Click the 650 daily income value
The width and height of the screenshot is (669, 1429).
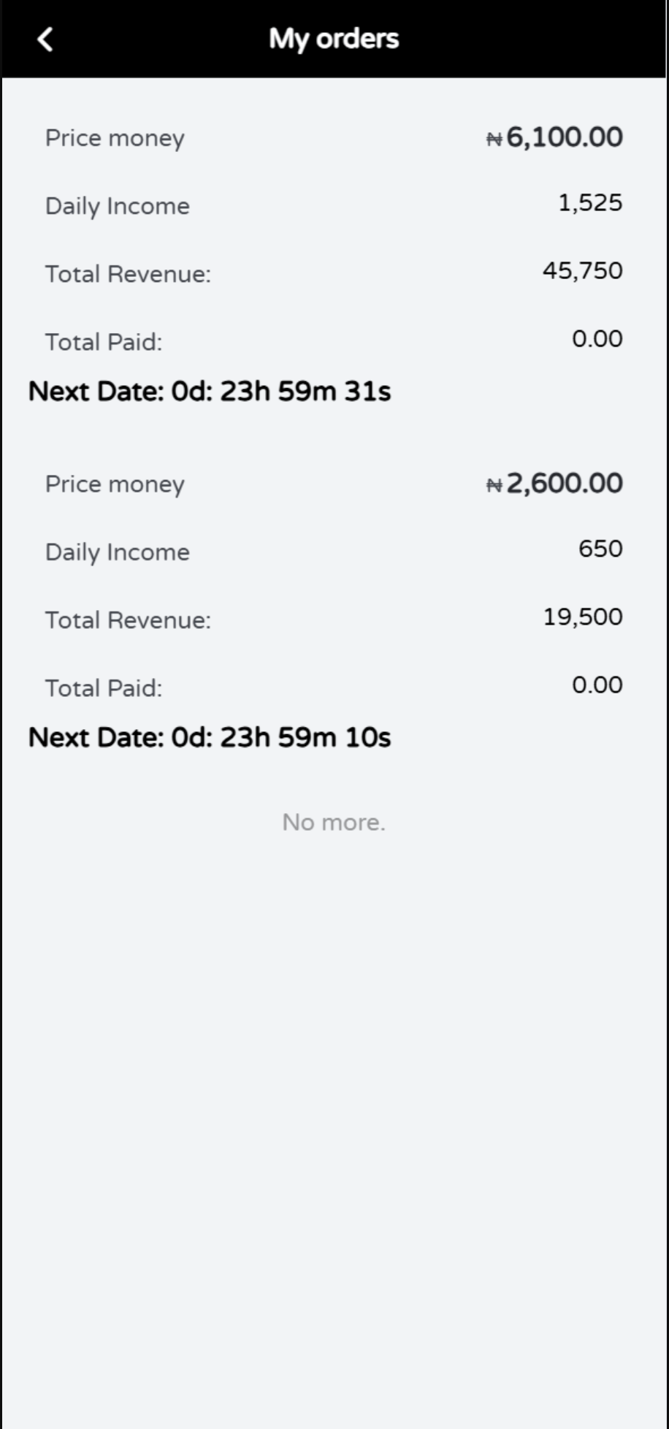(x=600, y=549)
